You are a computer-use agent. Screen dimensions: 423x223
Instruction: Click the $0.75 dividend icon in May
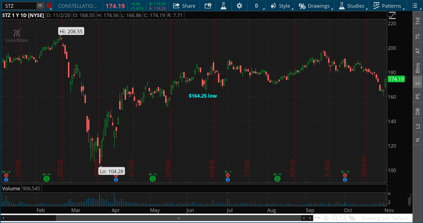[153, 179]
